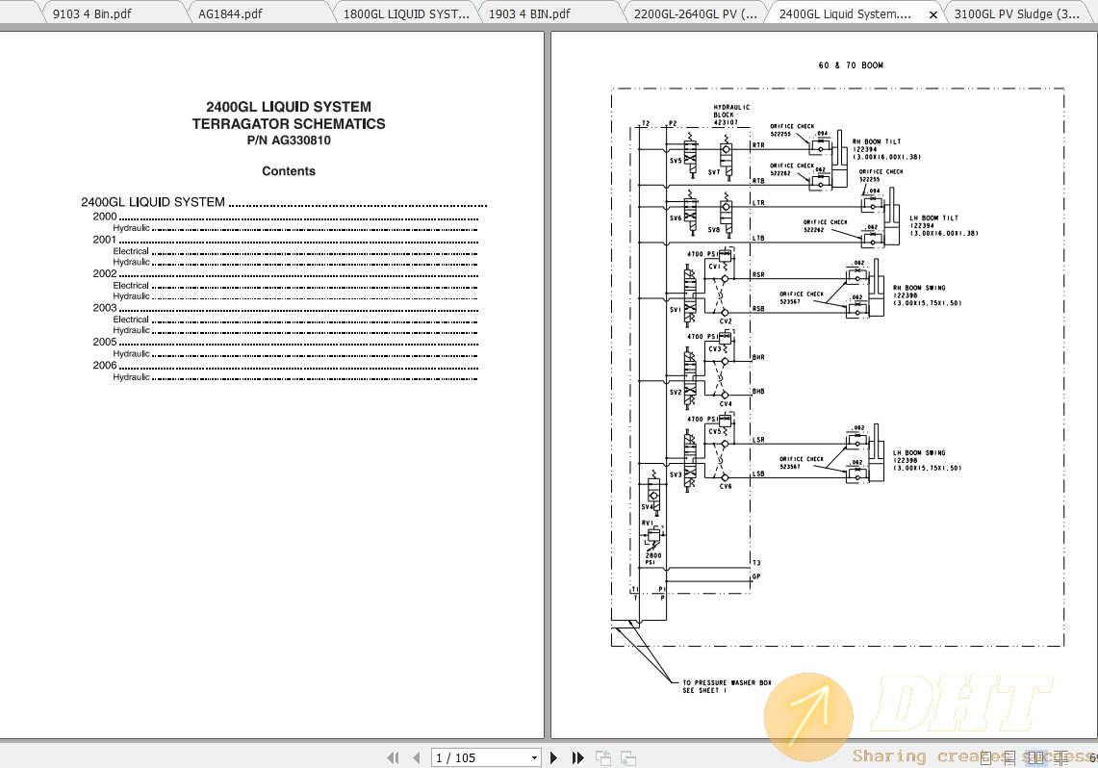Switch to the 2200GL-2640GL PV tab

click(x=696, y=14)
